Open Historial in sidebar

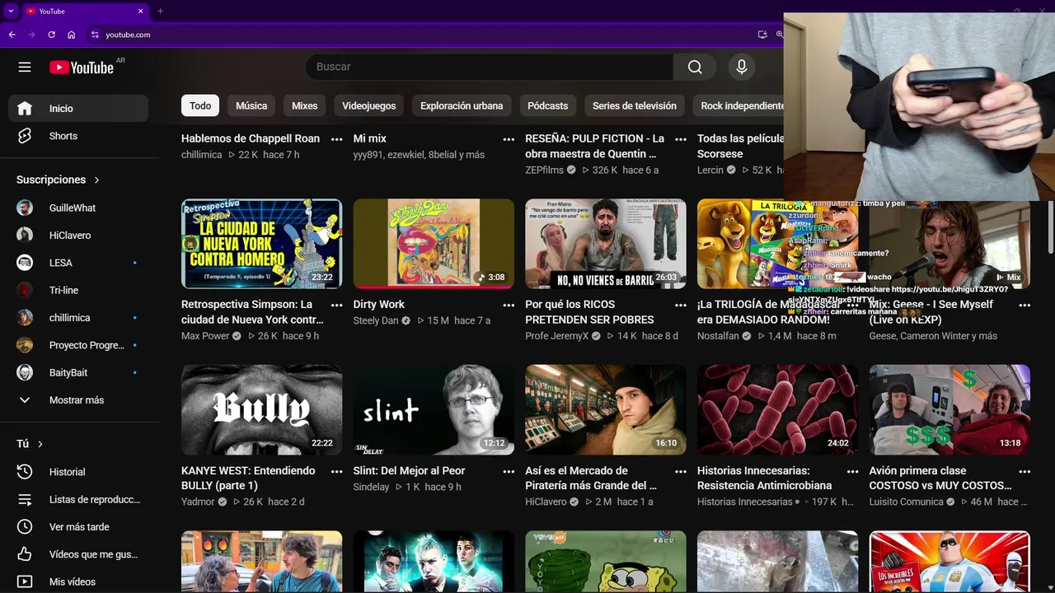(78, 472)
